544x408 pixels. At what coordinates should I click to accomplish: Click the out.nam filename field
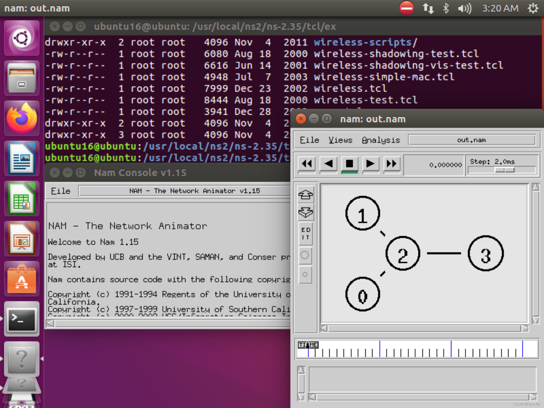[472, 140]
